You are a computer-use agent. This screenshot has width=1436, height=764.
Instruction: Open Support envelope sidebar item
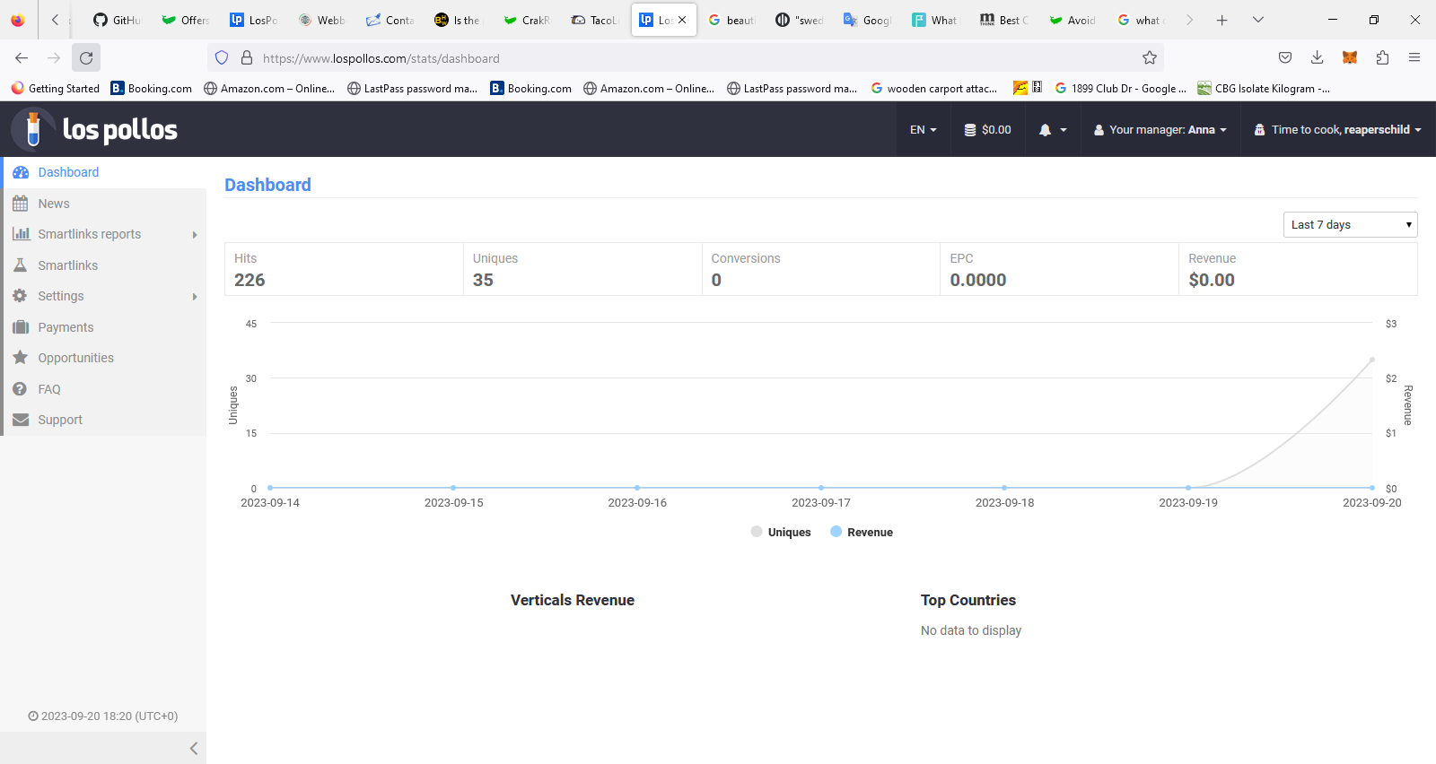pos(105,420)
